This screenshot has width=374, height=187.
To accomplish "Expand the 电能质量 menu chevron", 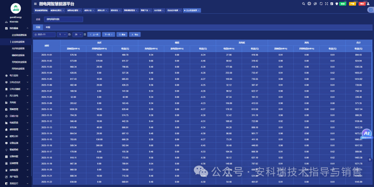I will [x=27, y=123].
